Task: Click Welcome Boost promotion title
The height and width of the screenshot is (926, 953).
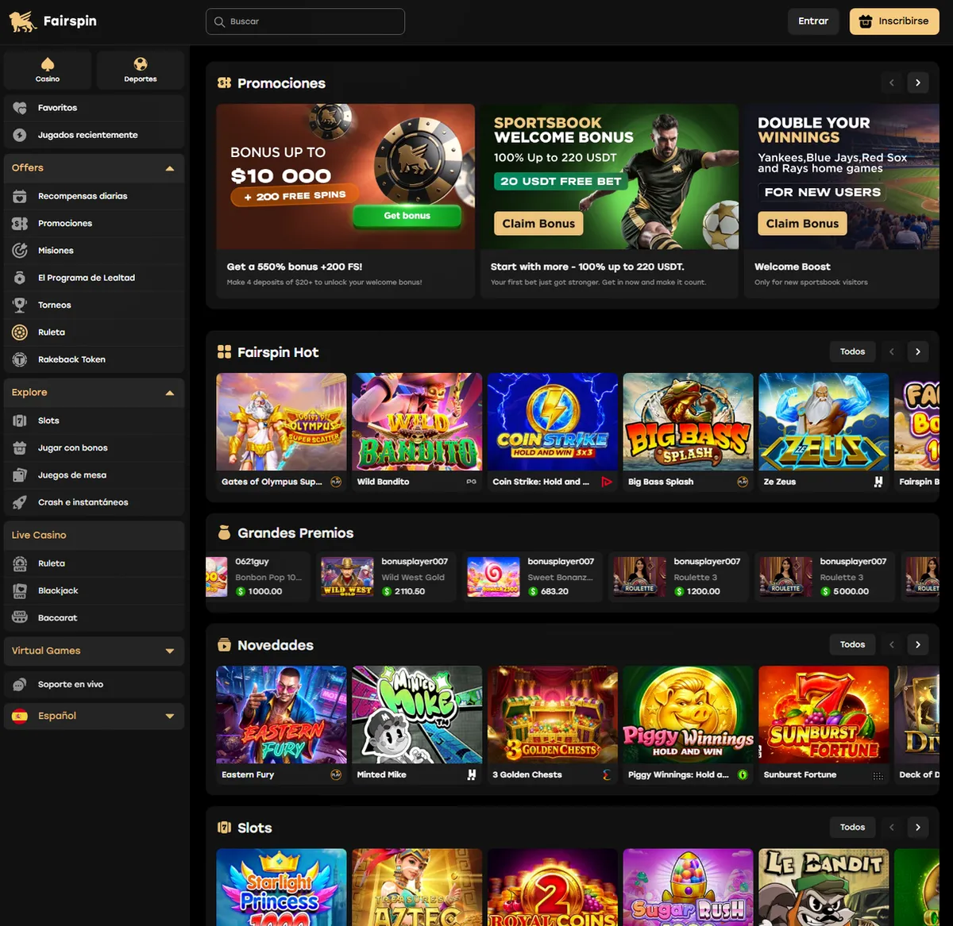Action: (792, 267)
